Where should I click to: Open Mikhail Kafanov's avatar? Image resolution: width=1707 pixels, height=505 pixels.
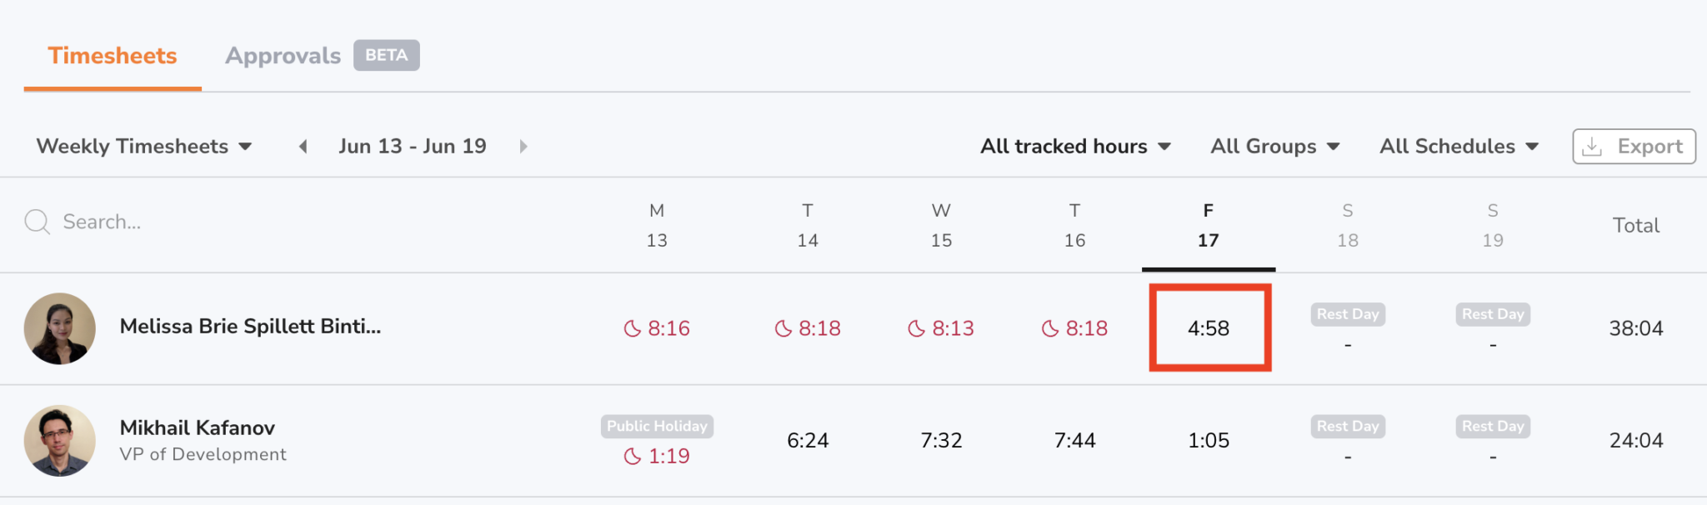click(60, 441)
